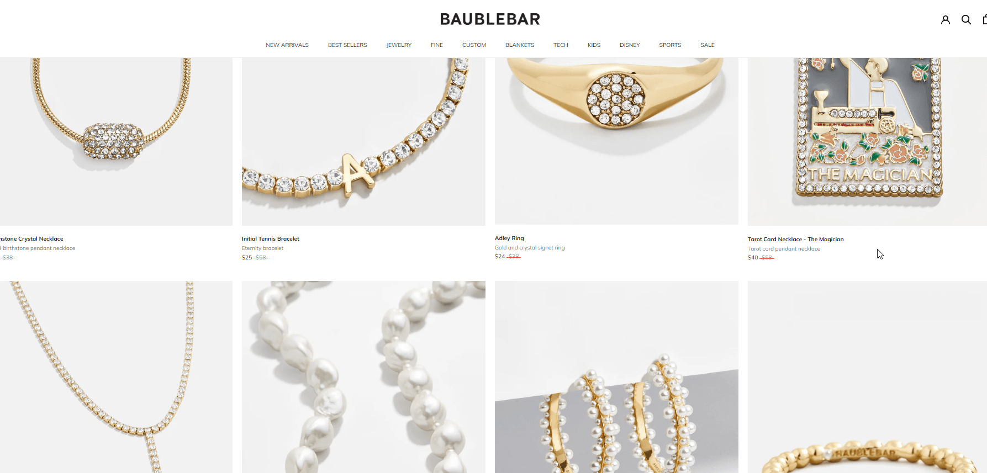Navigate to BLANKETS
987x473 pixels.
click(520, 45)
